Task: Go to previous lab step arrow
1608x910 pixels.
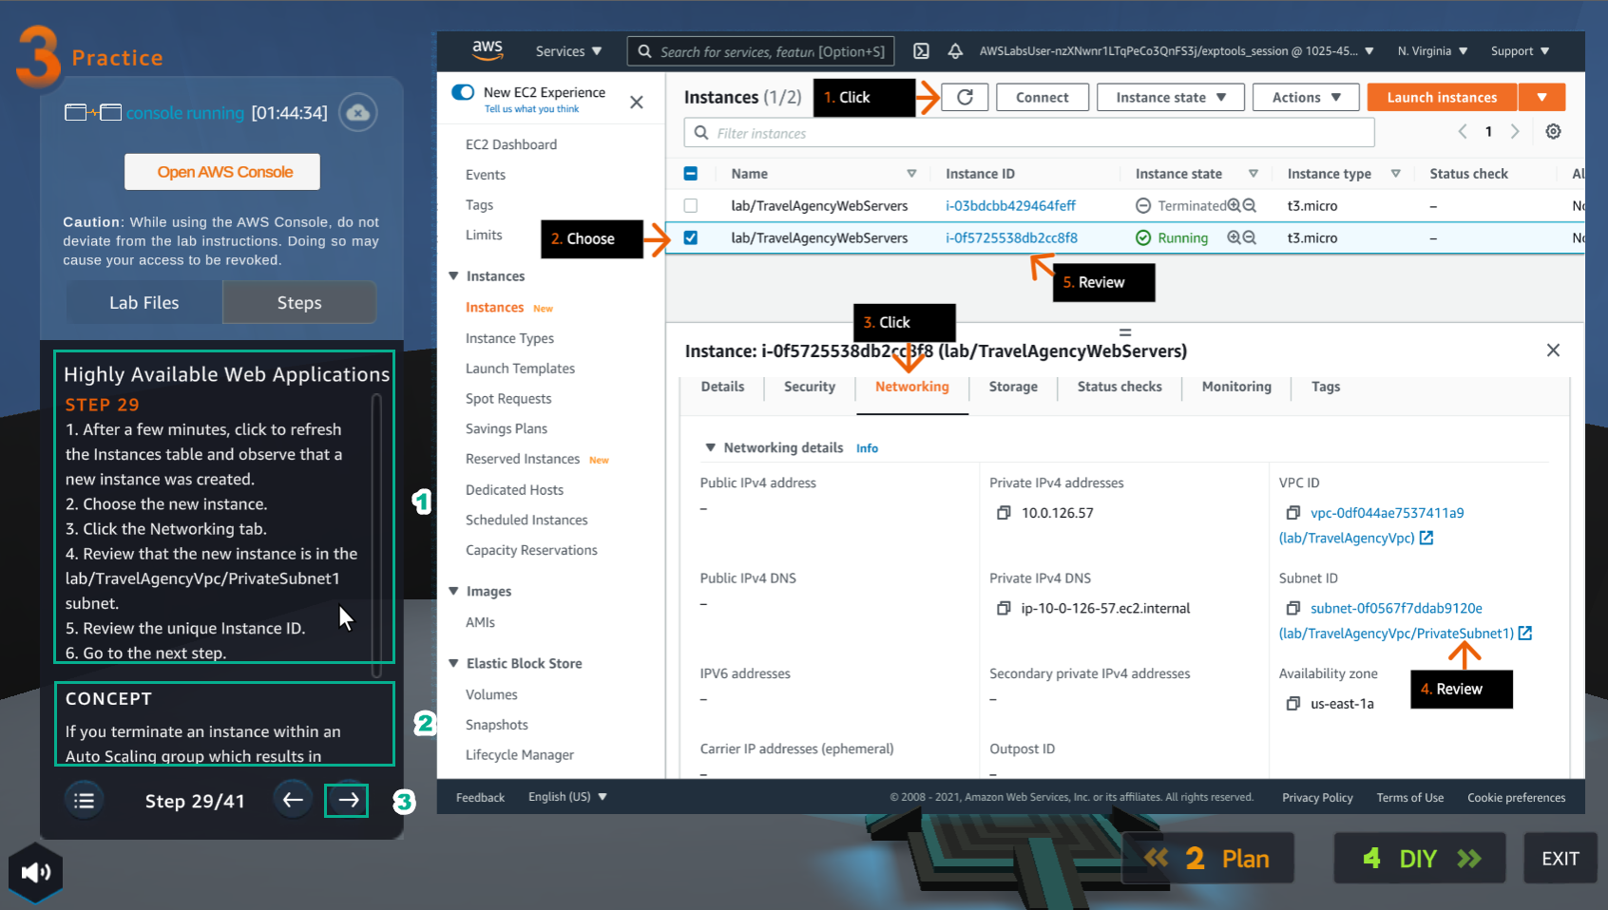Action: 293,800
